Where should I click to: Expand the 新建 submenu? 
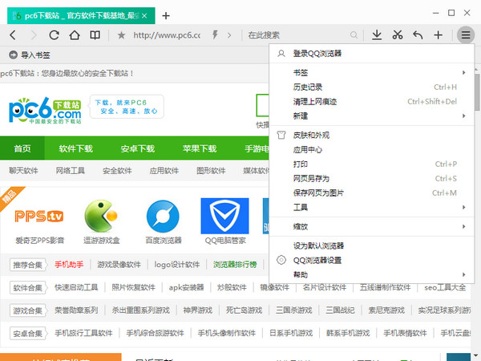click(372, 116)
